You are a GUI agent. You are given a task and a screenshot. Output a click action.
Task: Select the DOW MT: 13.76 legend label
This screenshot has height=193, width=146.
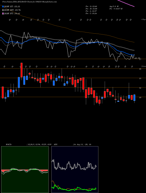[12, 10]
